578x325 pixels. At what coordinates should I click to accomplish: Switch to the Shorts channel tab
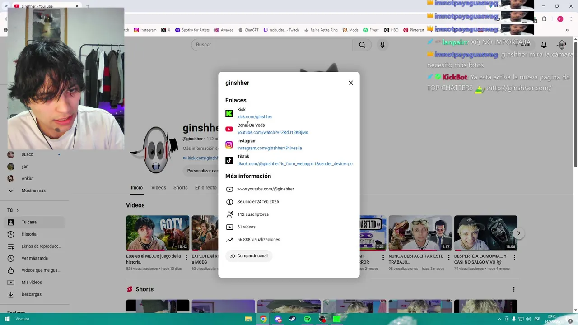click(181, 188)
